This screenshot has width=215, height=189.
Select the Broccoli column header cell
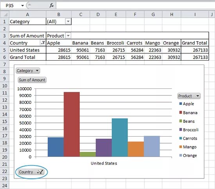(116, 43)
